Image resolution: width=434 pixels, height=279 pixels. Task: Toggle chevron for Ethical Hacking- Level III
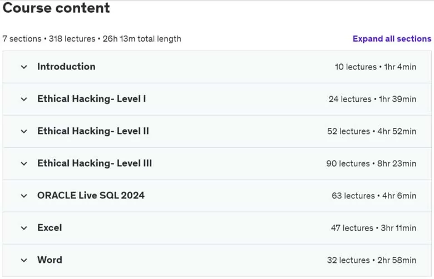point(24,164)
